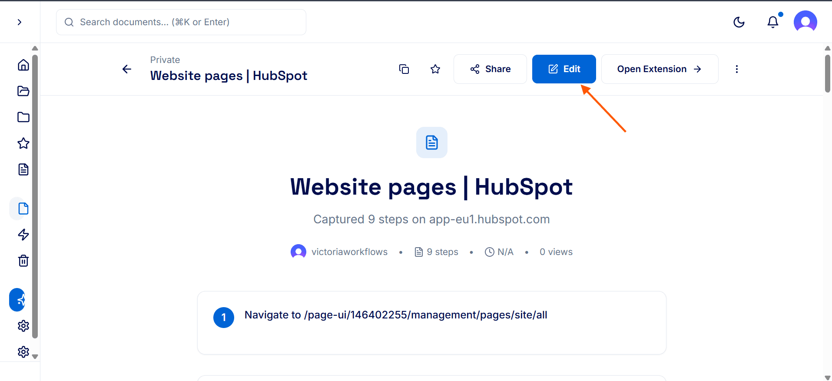Toggle dark mode moon icon
The height and width of the screenshot is (381, 832).
click(739, 22)
